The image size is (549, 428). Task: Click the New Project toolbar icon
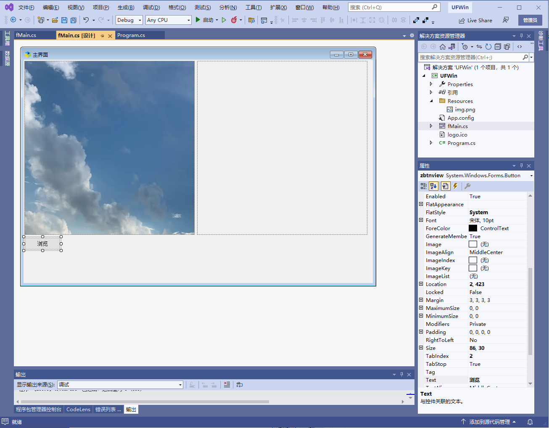[41, 20]
